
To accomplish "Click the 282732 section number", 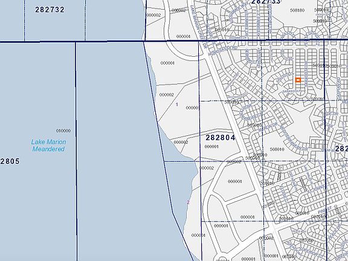I will click(x=50, y=10).
